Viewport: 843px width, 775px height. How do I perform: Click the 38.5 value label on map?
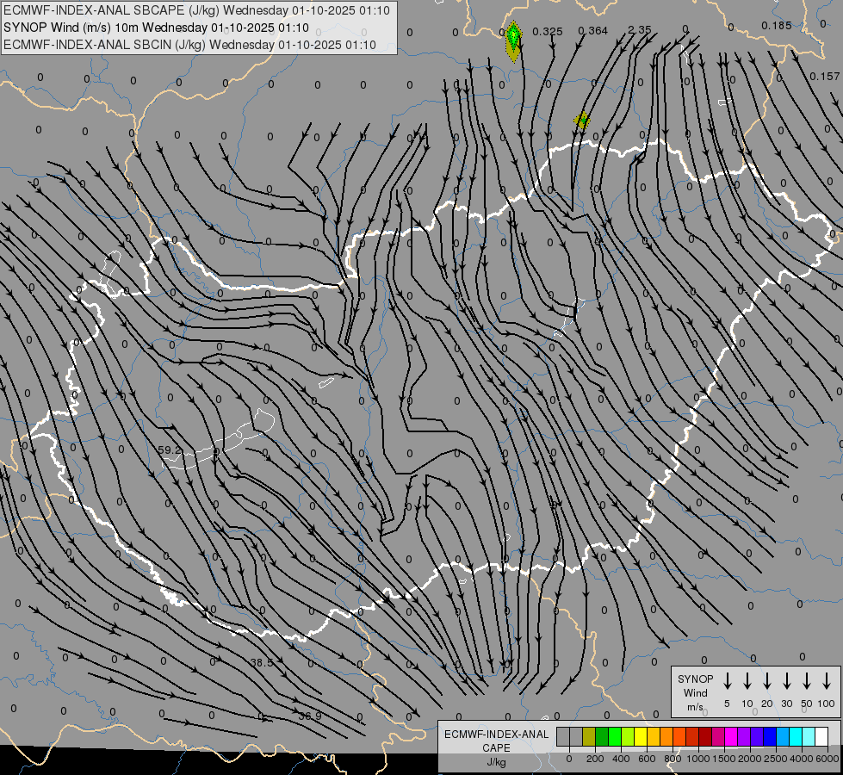tap(262, 663)
